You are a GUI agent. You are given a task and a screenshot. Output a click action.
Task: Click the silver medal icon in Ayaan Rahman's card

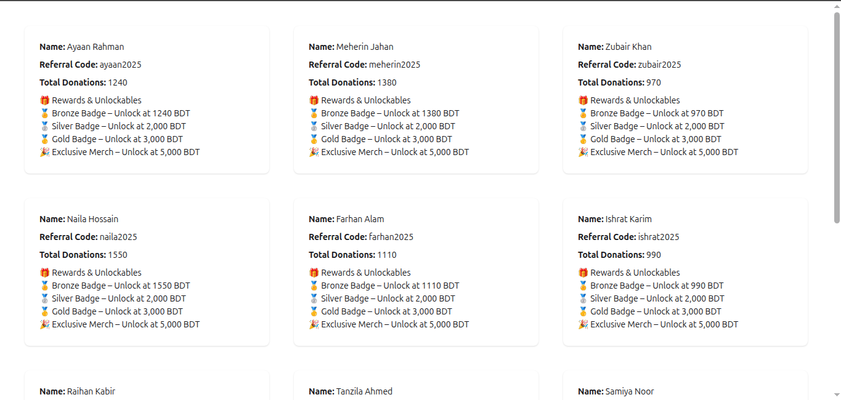44,126
